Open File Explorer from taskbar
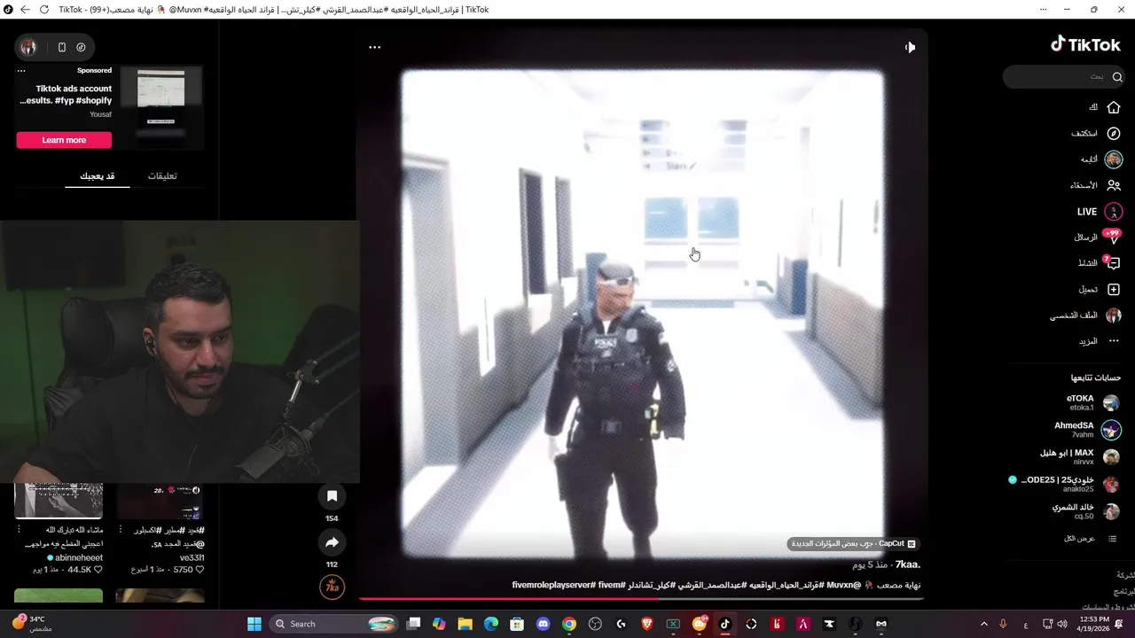 click(x=465, y=624)
